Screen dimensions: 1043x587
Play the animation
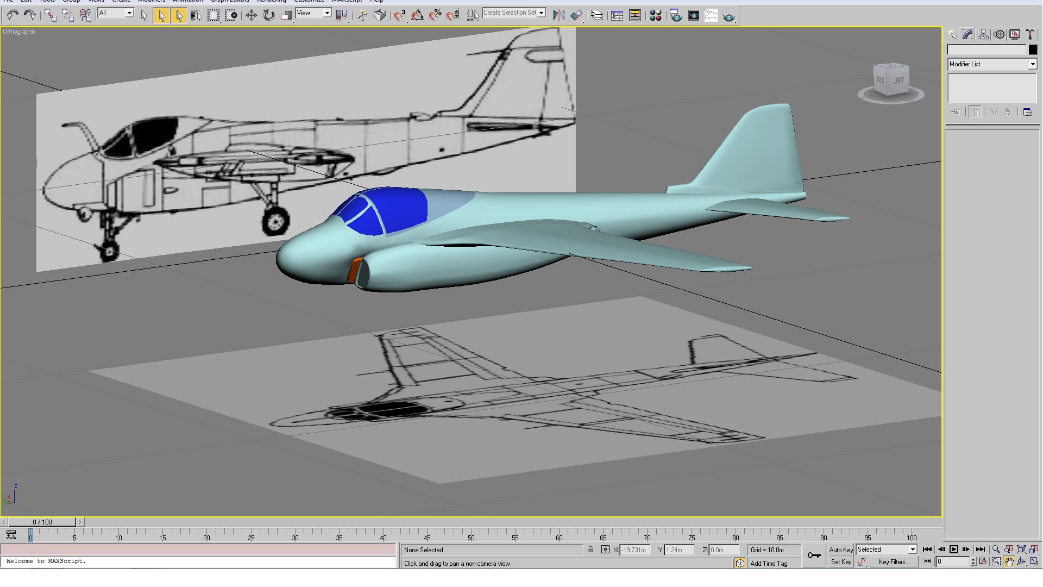(954, 549)
